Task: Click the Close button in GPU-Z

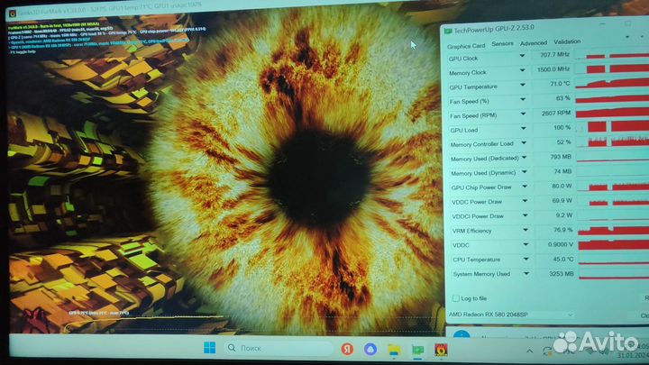Action: pyautogui.click(x=642, y=316)
